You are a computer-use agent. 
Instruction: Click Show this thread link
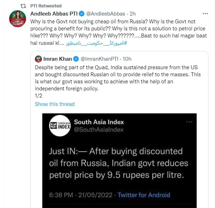click(x=55, y=104)
